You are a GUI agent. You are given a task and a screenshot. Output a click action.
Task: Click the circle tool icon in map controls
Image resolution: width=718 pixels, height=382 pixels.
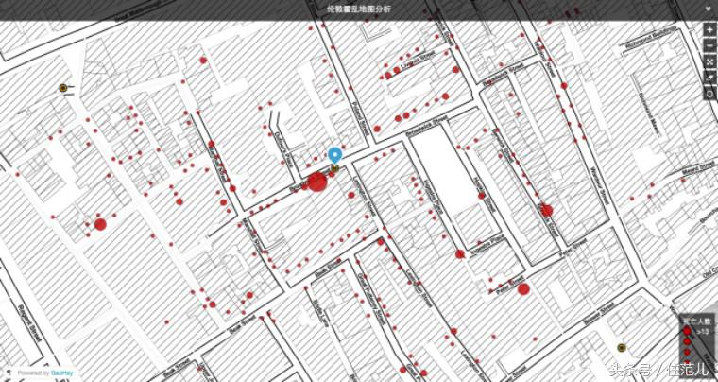click(x=710, y=93)
